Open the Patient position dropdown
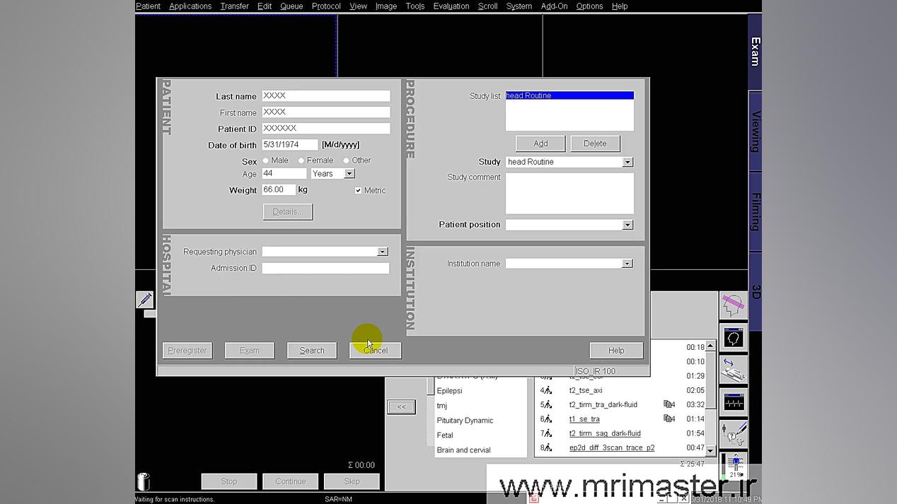 pyautogui.click(x=627, y=225)
